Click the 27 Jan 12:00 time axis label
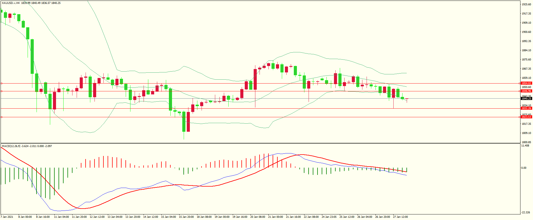This screenshot has height=220, width=533. (400, 217)
